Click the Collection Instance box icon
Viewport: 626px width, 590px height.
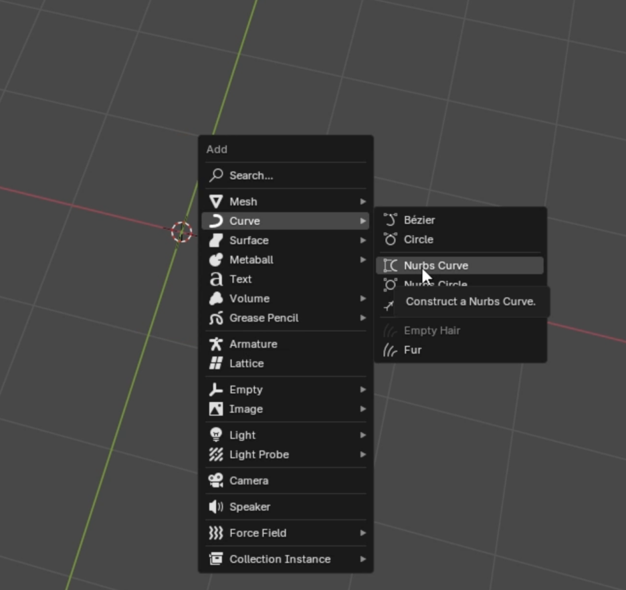click(216, 559)
